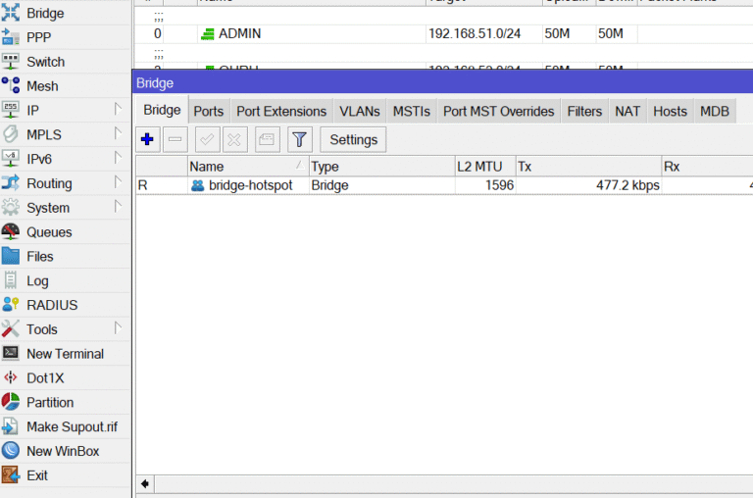The height and width of the screenshot is (498, 753).
Task: Expand the Routing submenu arrow
Action: point(118,182)
